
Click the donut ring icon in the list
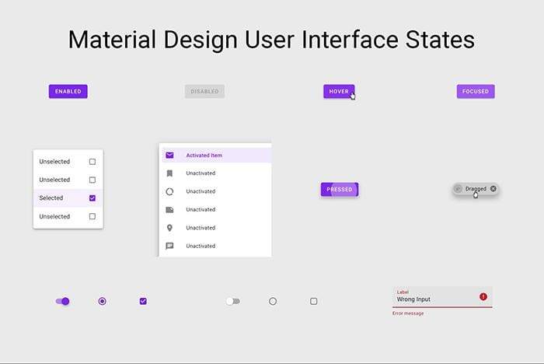click(x=169, y=191)
